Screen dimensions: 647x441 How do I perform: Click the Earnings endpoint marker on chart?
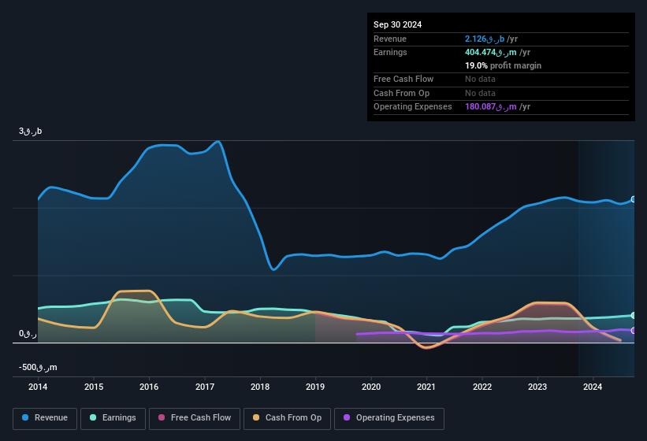point(634,315)
